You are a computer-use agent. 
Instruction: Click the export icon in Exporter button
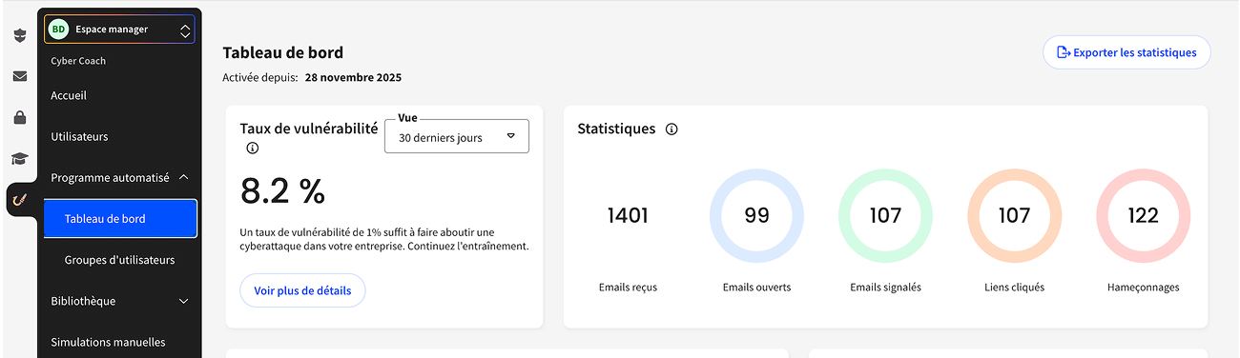1063,52
